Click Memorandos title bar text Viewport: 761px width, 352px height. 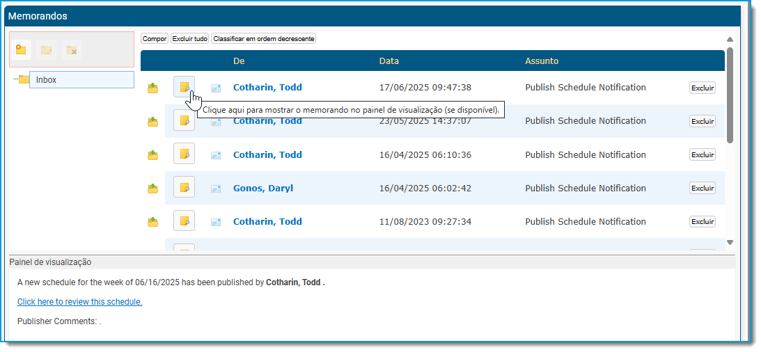coord(38,16)
